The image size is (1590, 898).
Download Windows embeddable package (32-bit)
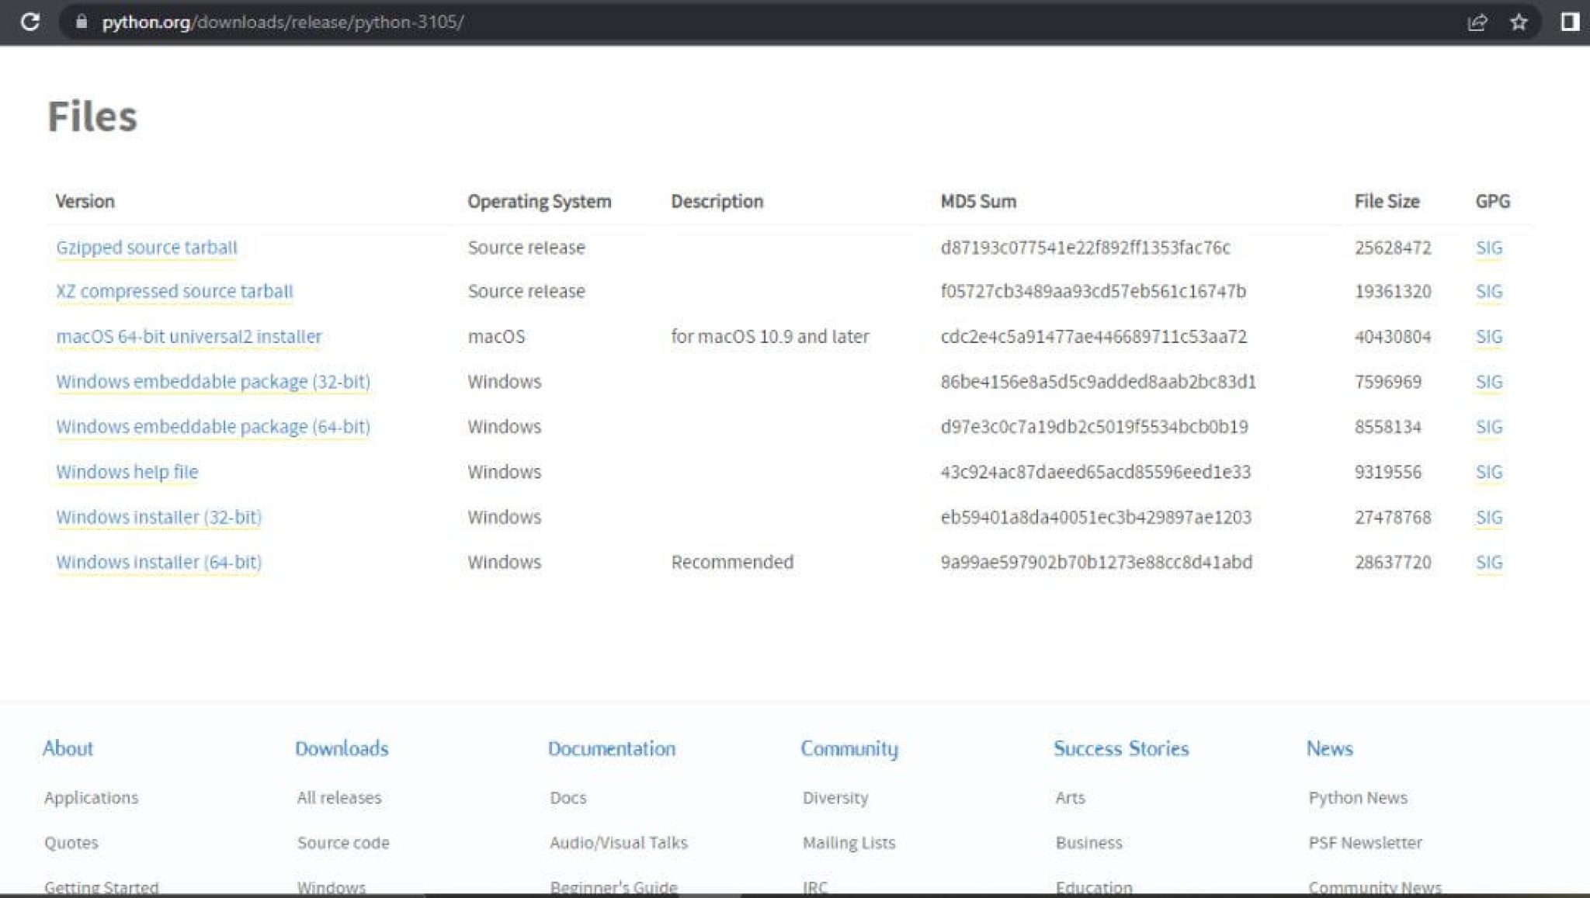213,381
